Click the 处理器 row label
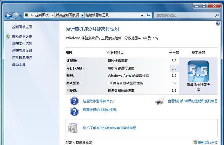 pyautogui.click(x=72, y=61)
